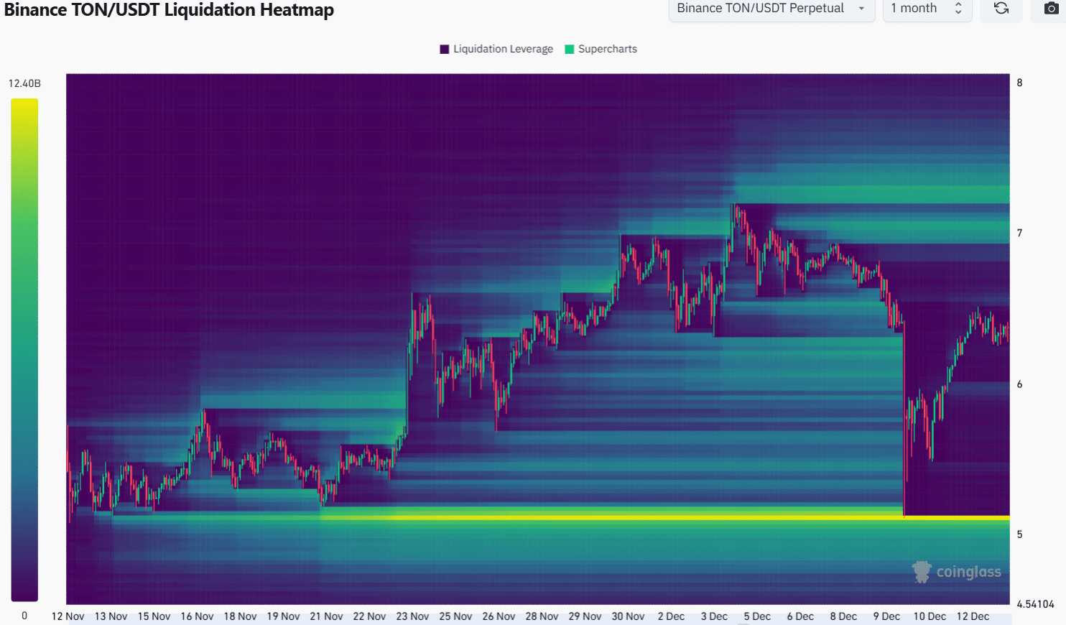Click the 10 Dec date label
Image resolution: width=1066 pixels, height=625 pixels.
[930, 616]
